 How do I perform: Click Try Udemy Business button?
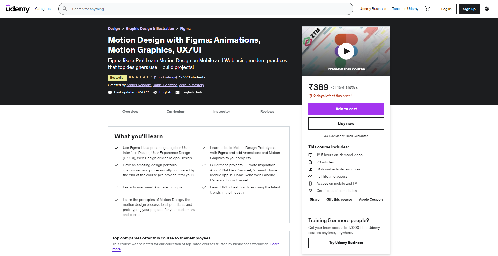tap(346, 243)
